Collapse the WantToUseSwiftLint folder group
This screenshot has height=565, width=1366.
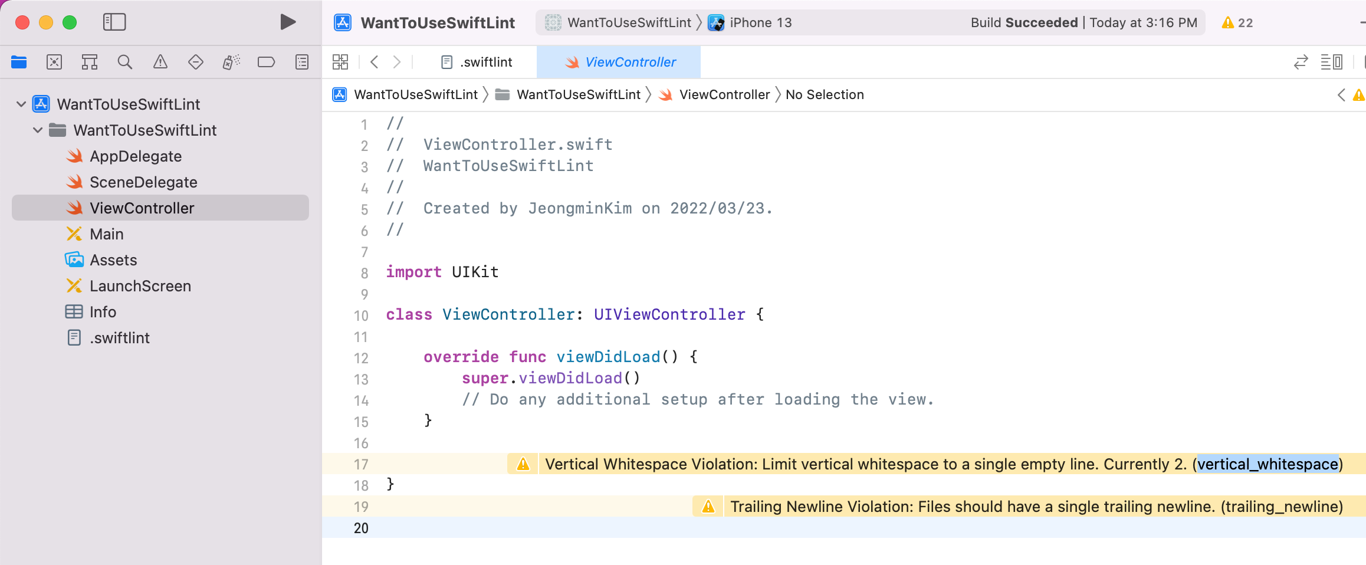(x=38, y=130)
